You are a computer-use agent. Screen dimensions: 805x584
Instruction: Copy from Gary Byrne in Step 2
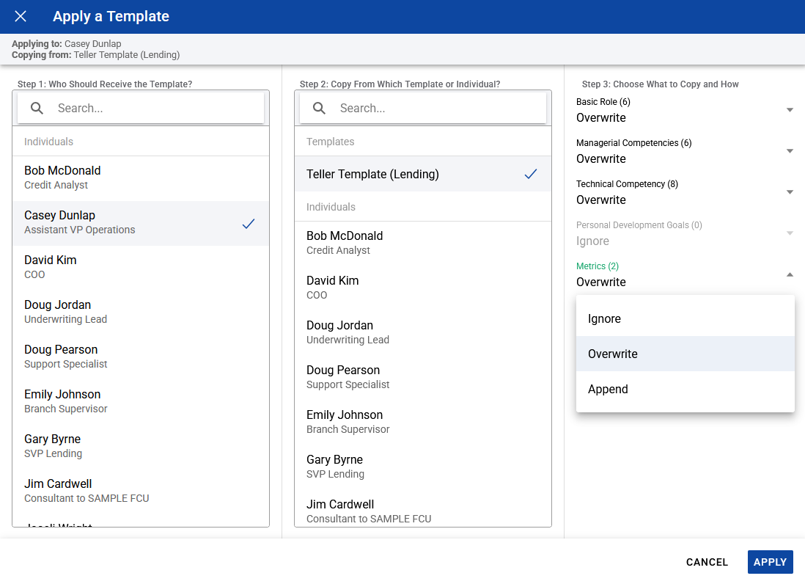coord(423,467)
